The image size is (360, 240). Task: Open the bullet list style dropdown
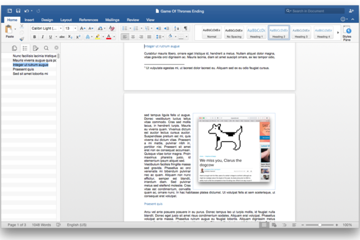click(x=130, y=28)
